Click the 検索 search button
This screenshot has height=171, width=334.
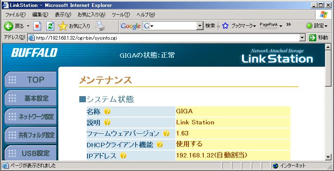pyautogui.click(x=210, y=26)
